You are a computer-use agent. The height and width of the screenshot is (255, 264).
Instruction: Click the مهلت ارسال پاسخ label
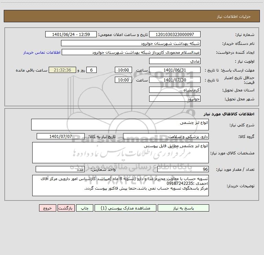(238, 70)
